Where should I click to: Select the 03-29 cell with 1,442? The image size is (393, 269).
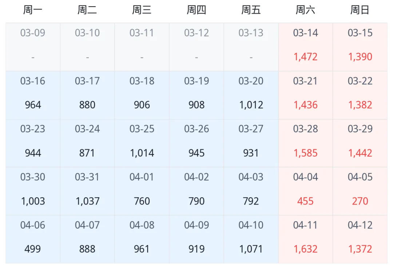360,143
